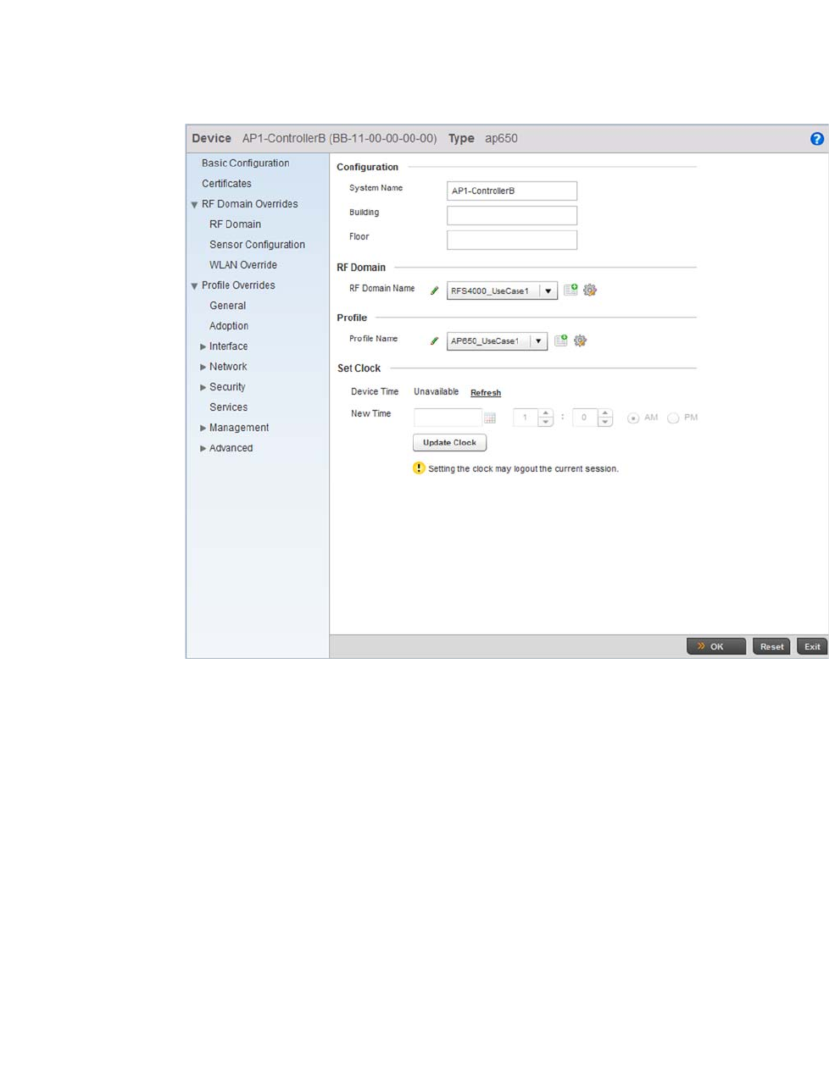
Task: Create new Profile using the add icon
Action: click(561, 340)
